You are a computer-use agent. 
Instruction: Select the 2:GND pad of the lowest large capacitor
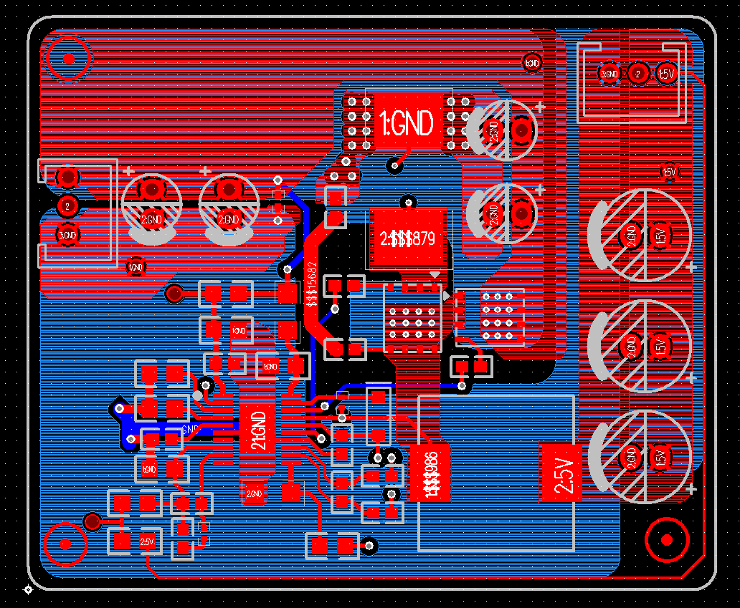pos(631,457)
